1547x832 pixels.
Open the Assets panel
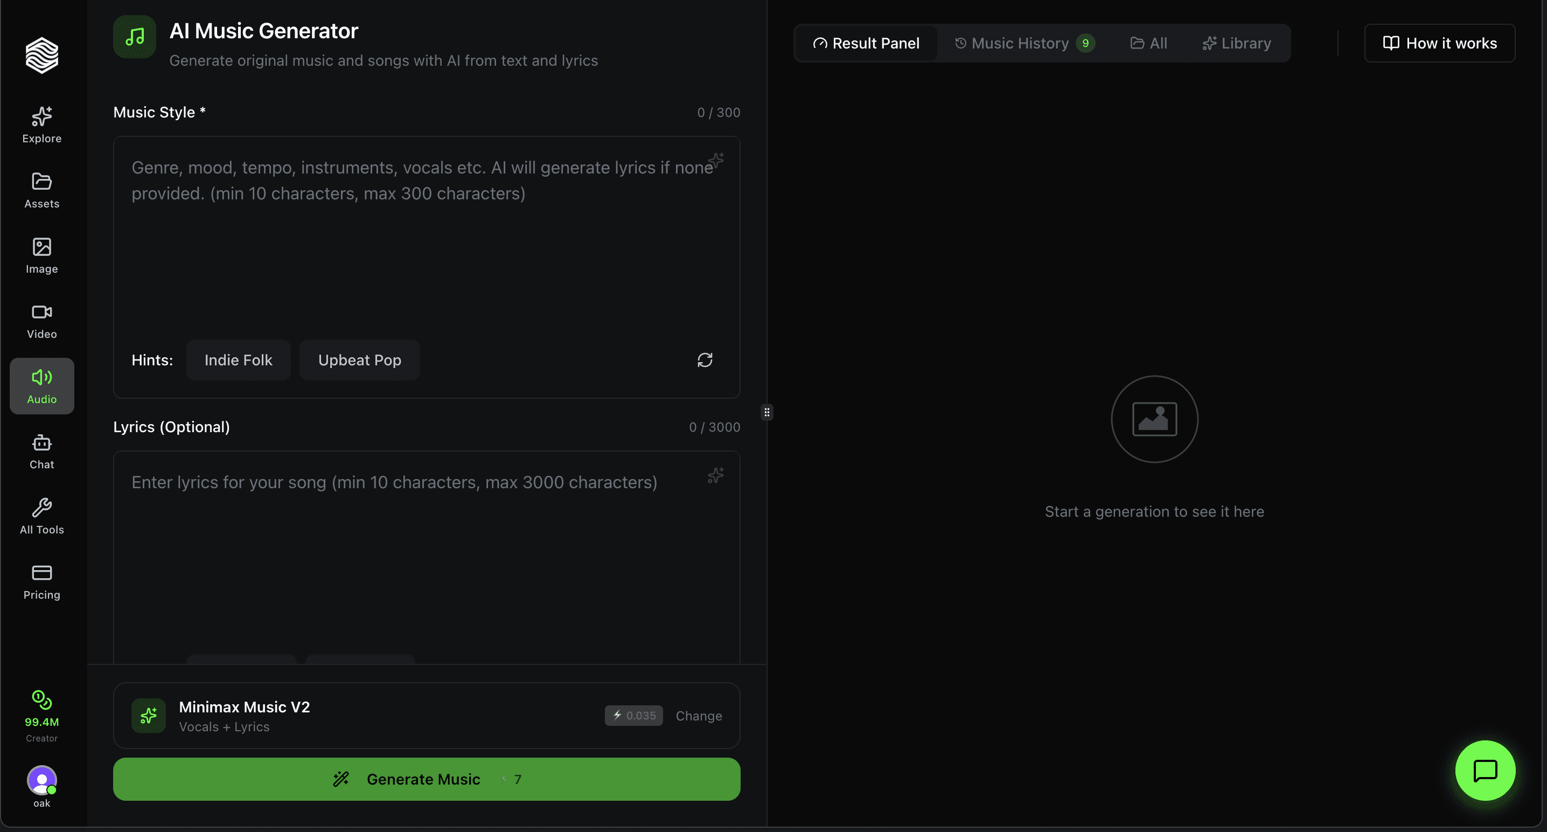[41, 190]
